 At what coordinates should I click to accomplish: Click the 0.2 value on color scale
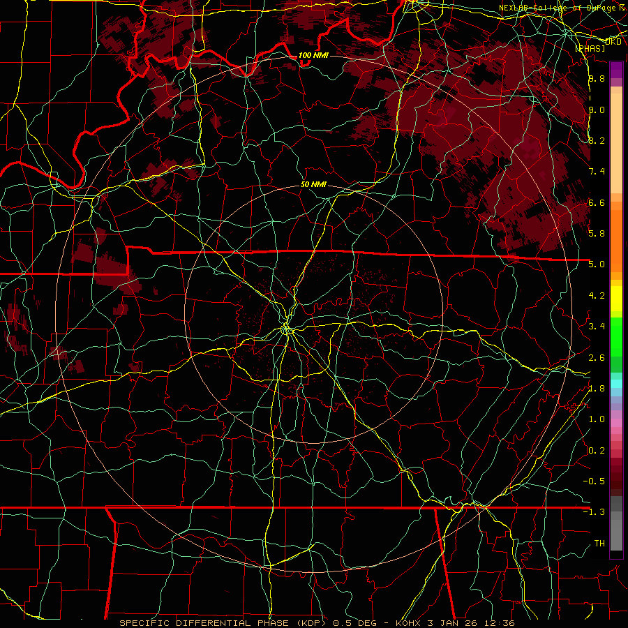point(597,451)
